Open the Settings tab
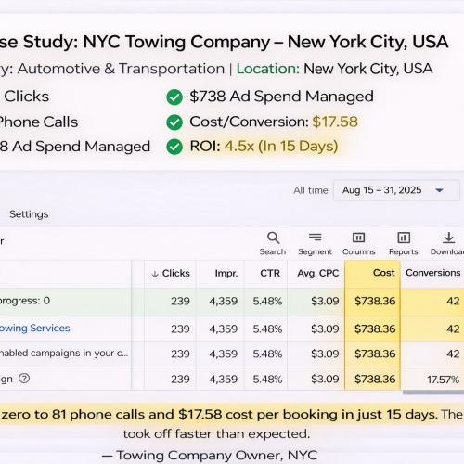 pyautogui.click(x=29, y=214)
